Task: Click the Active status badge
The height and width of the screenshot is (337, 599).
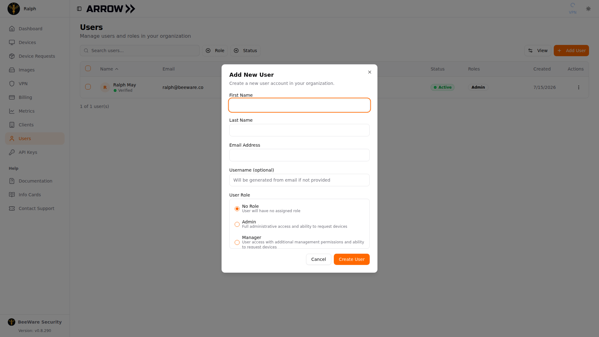Action: click(442, 87)
